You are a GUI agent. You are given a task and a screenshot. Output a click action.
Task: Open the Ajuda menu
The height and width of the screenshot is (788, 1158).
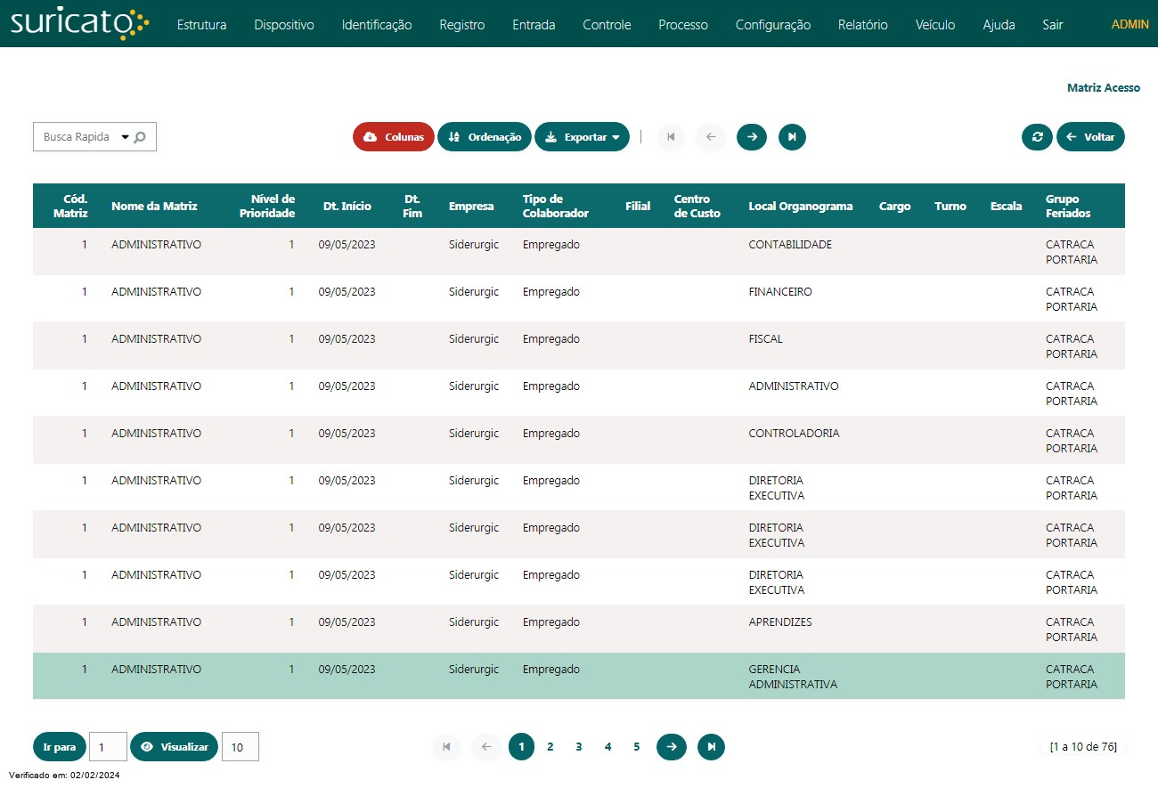point(999,25)
